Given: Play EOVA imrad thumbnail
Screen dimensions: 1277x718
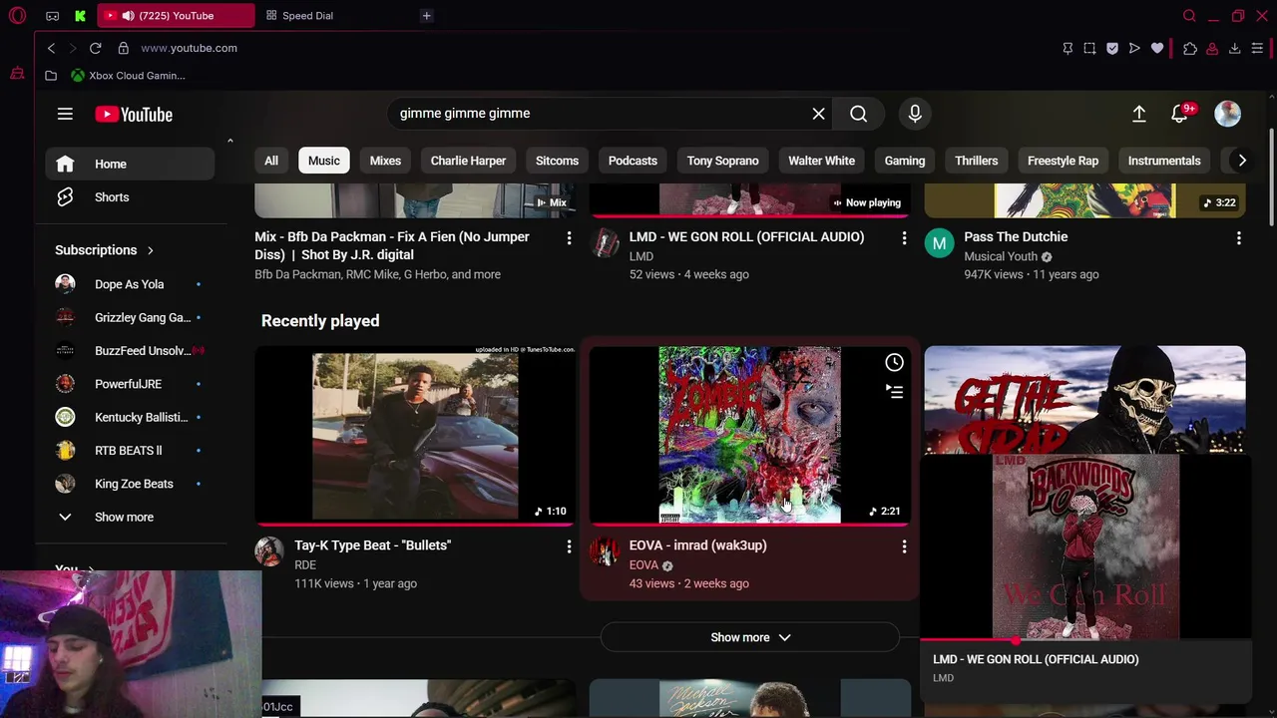Looking at the screenshot, I should click(749, 434).
